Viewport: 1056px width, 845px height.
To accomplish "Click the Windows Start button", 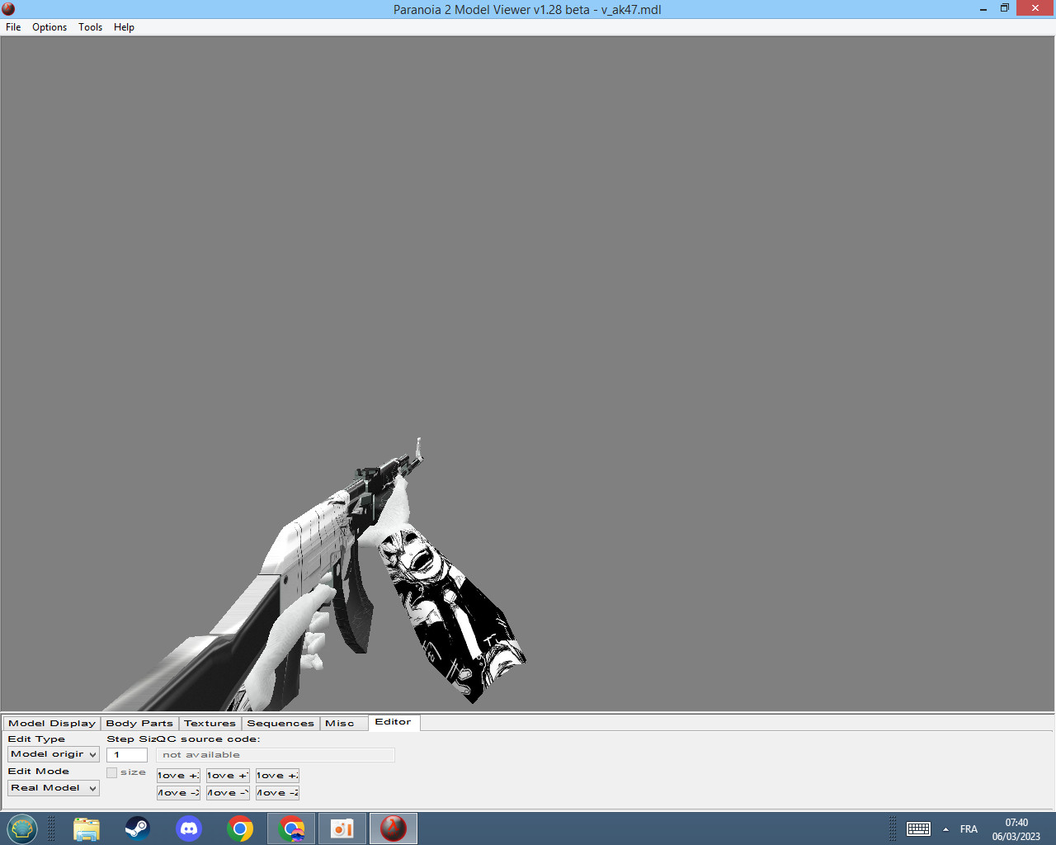I will [22, 828].
